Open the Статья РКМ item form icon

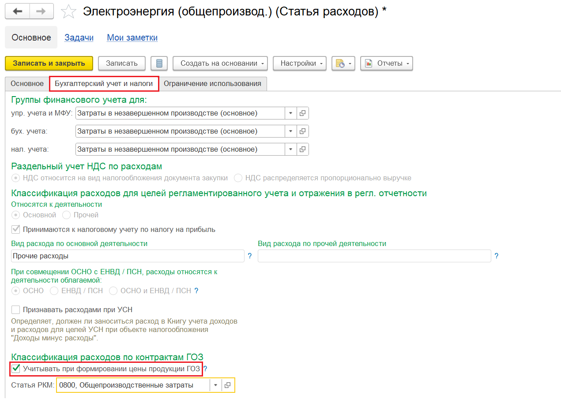[227, 385]
